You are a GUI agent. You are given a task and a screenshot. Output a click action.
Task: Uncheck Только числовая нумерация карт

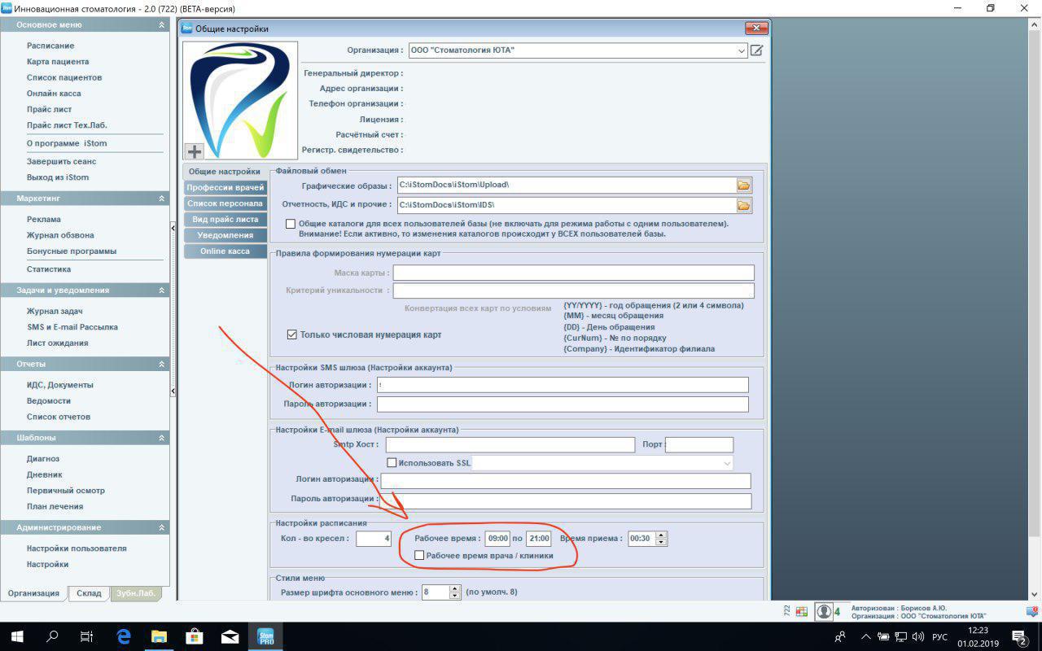point(292,334)
